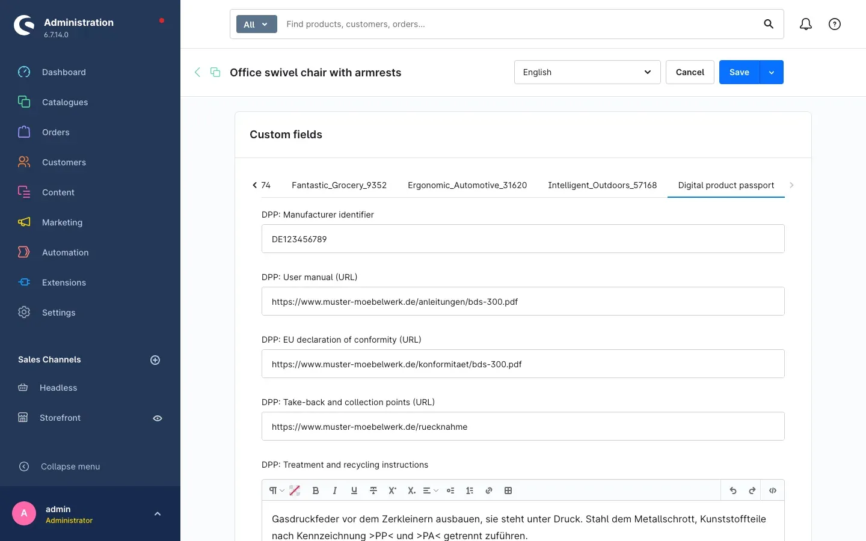
Task: Save the product
Action: 739,72
